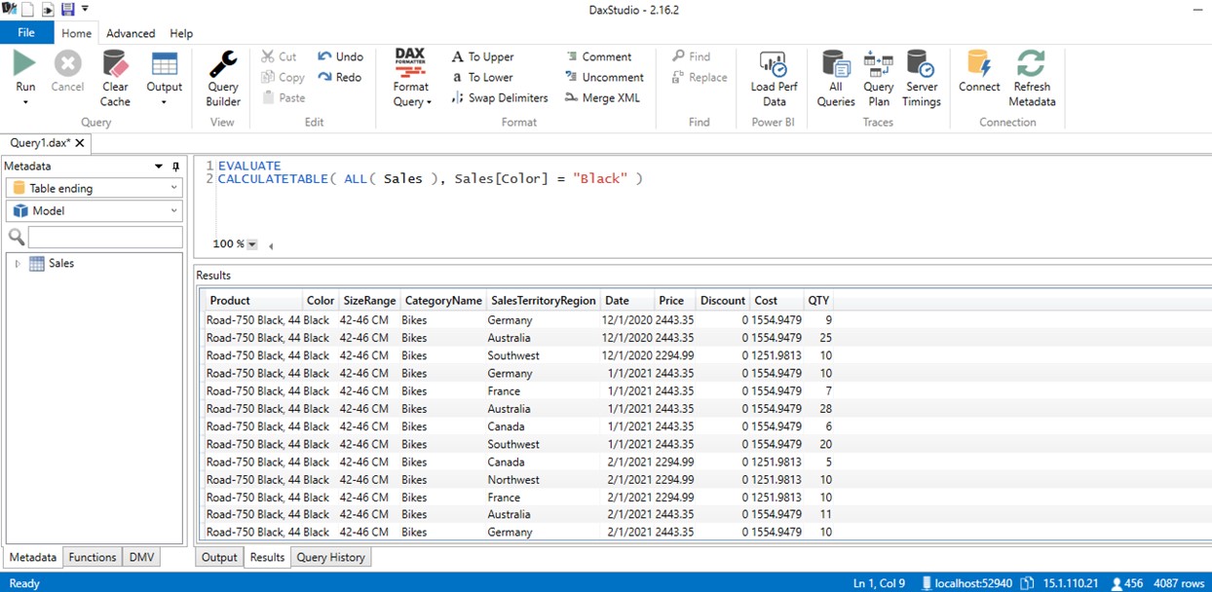Uncomment the selected query lines

click(604, 77)
